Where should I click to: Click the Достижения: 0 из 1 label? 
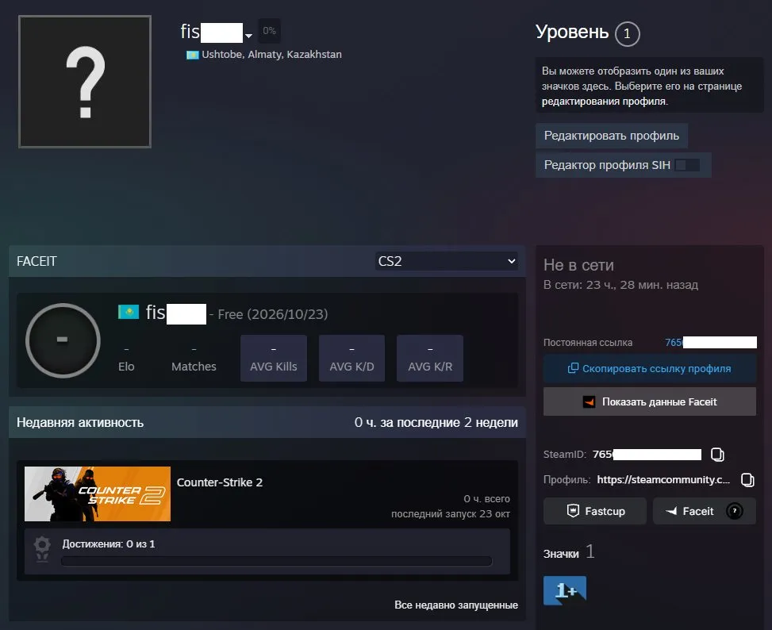[109, 544]
